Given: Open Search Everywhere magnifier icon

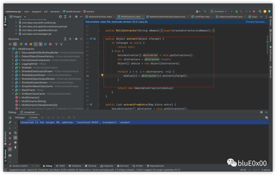Looking at the screenshot, I should [x=260, y=11].
